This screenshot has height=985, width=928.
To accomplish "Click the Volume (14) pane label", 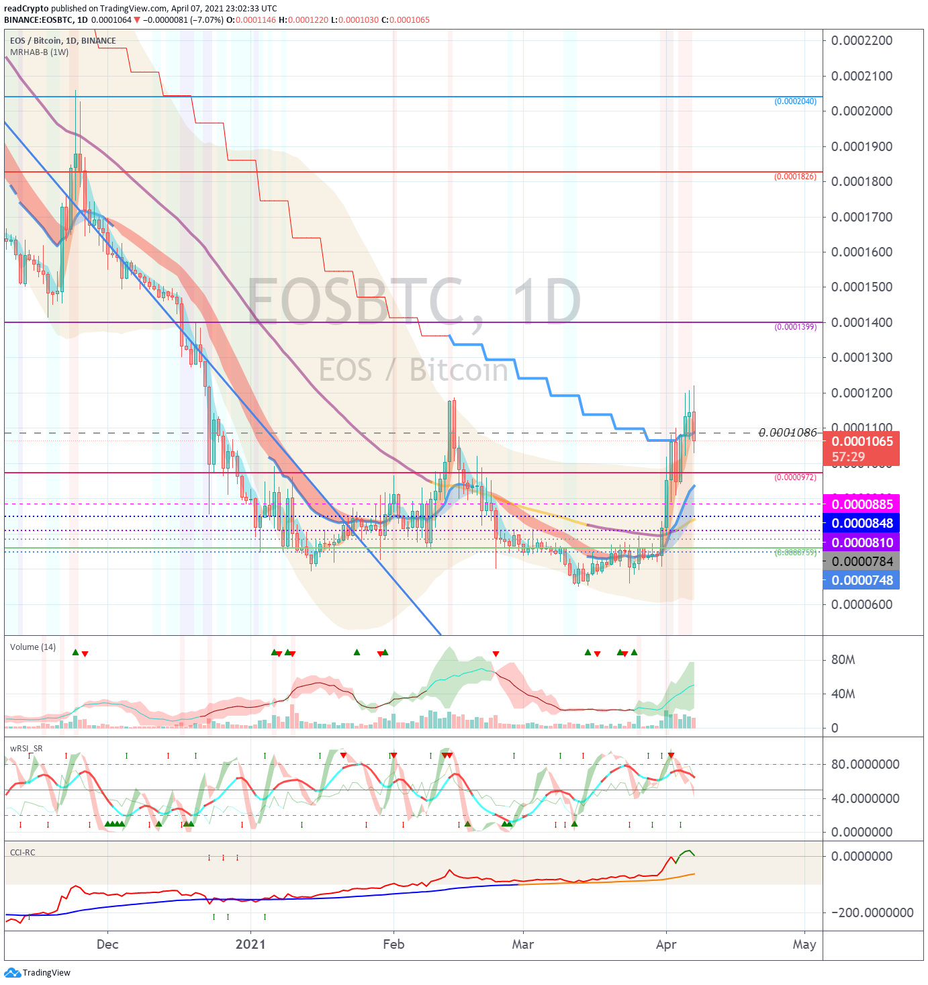I will 32,647.
